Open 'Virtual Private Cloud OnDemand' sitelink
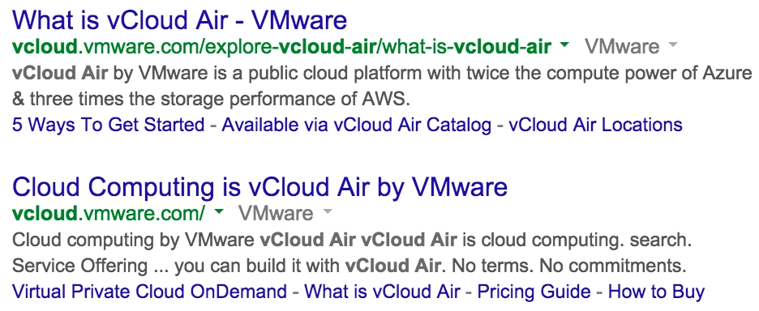This screenshot has width=759, height=311. click(149, 292)
